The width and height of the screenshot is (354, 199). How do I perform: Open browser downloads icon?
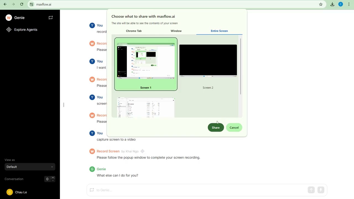pyautogui.click(x=332, y=4)
